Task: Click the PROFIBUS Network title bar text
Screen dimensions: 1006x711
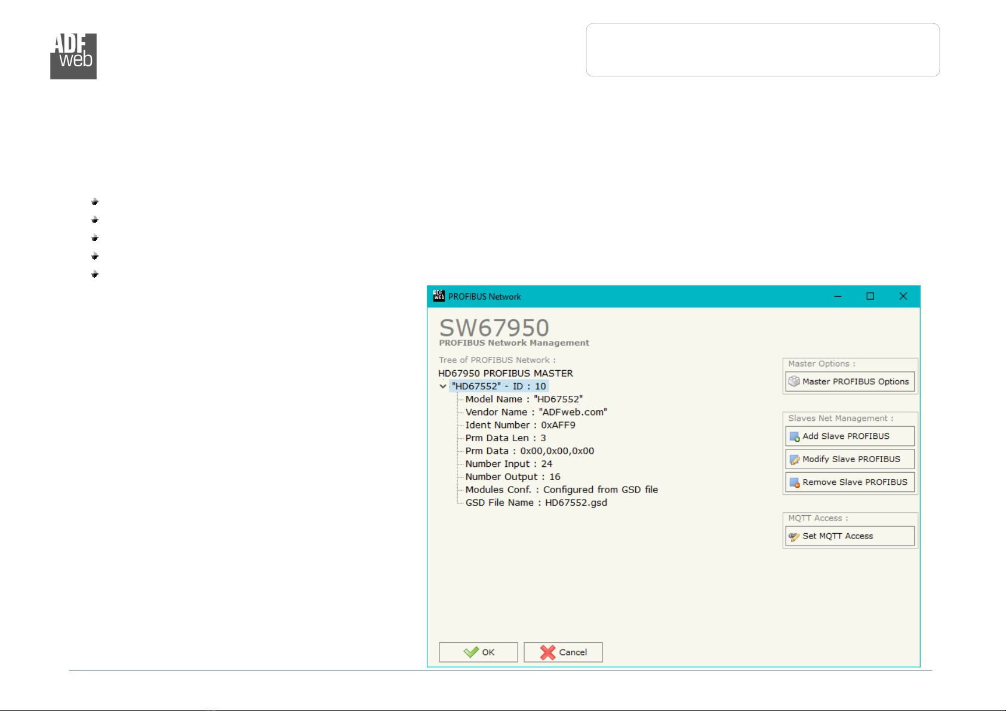Action: click(484, 297)
